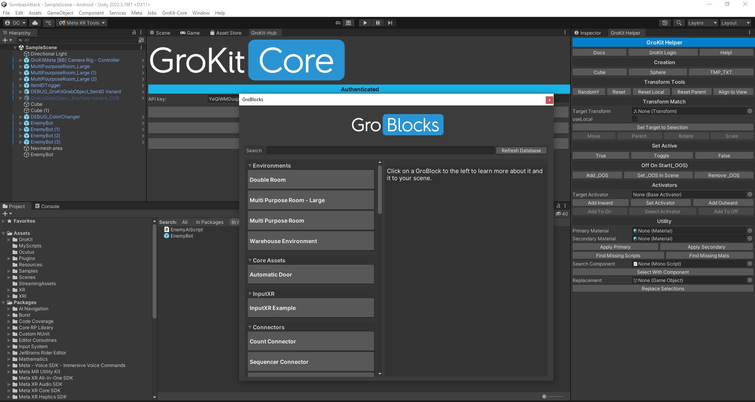The height and width of the screenshot is (402, 755).
Task: Expand EnemyBot (3) in Hierarchy
Action: coord(21,142)
